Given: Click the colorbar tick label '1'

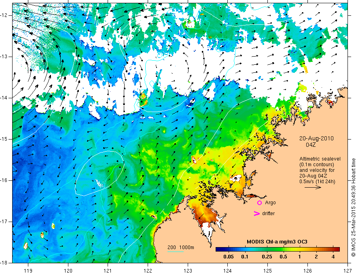Looking at the screenshot, I should [x=300, y=257].
